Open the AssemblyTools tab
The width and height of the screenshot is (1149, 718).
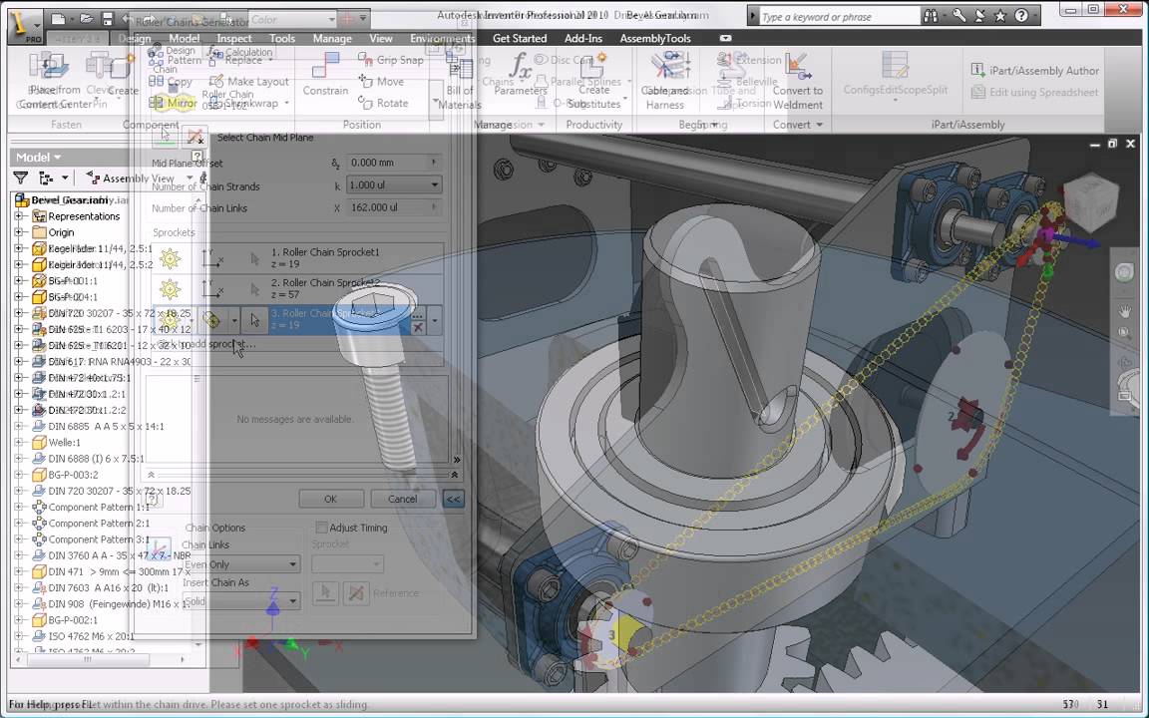coord(655,38)
